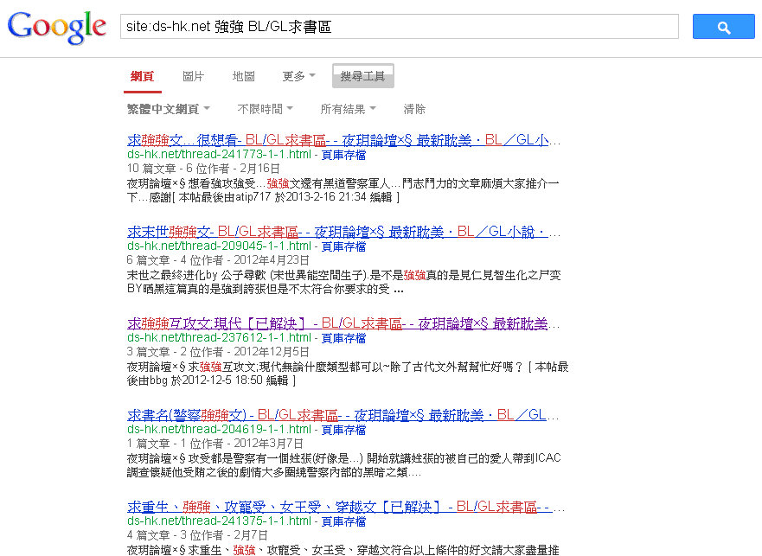The height and width of the screenshot is (556, 762).
Task: Expand the 所有結果 results filter
Action: tap(348, 109)
